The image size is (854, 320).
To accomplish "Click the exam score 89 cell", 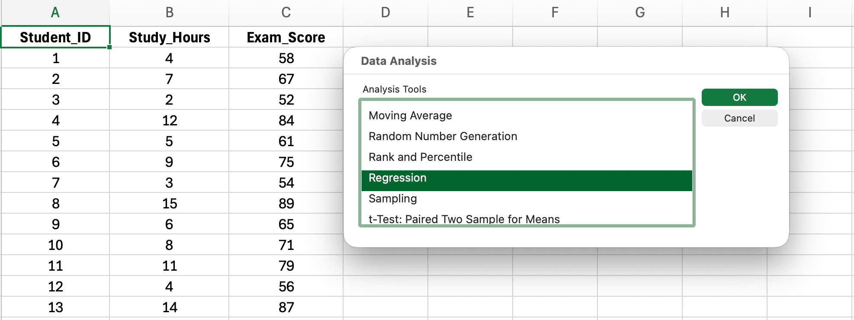I will pyautogui.click(x=286, y=203).
